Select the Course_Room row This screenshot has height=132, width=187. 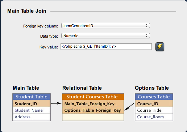pyautogui.click(x=154, y=117)
